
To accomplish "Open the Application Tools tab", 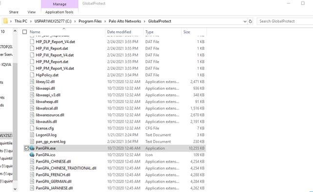I will pos(59,12).
